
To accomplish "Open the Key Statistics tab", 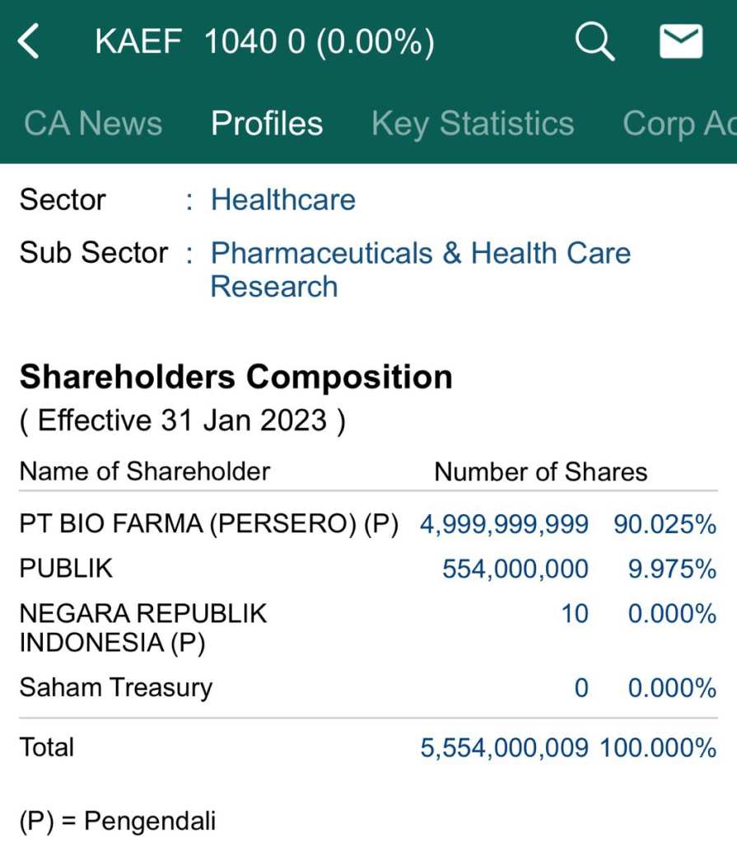I will click(473, 124).
